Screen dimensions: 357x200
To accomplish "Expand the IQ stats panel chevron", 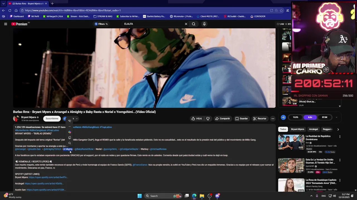I will pos(336,117).
